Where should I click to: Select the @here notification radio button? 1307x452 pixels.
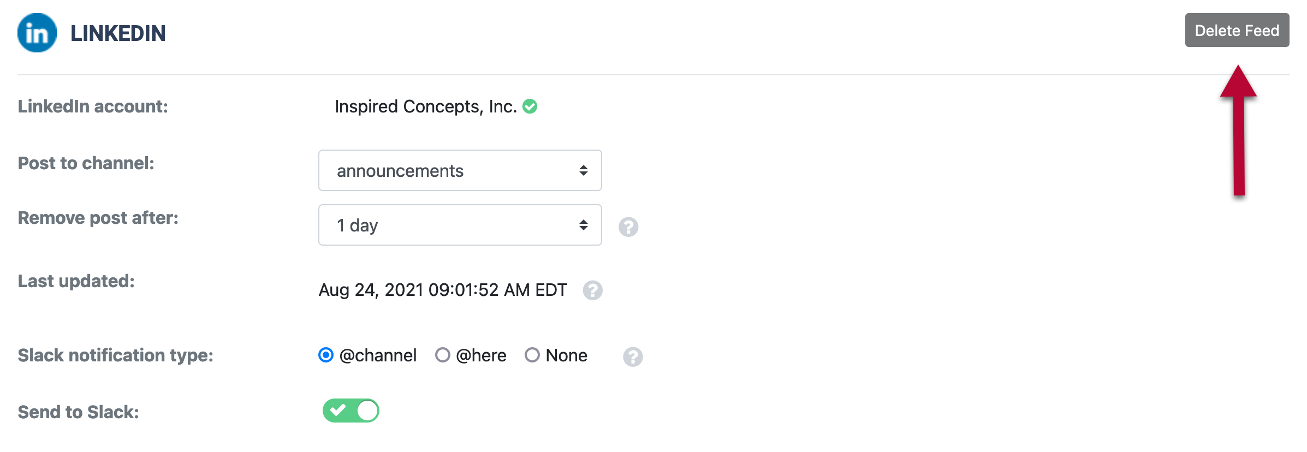click(443, 355)
